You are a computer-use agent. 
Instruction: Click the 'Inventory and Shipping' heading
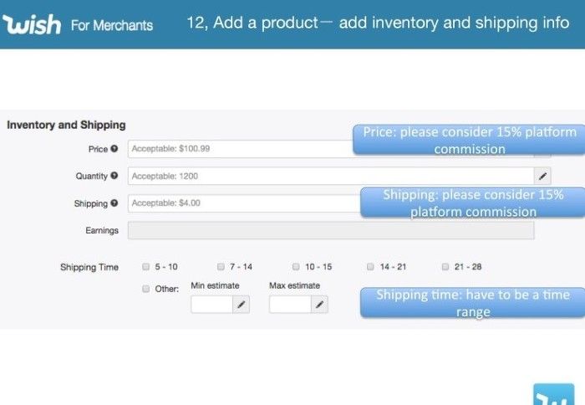pyautogui.click(x=66, y=125)
